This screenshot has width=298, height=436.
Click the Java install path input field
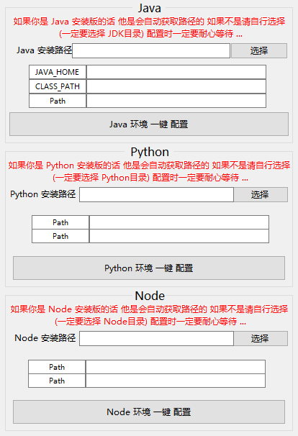(151, 50)
